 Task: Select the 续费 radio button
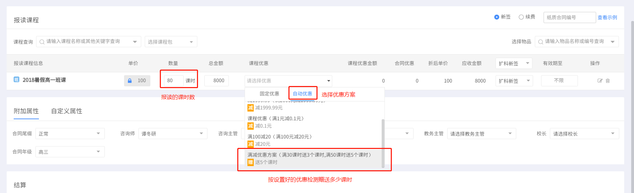pos(521,17)
